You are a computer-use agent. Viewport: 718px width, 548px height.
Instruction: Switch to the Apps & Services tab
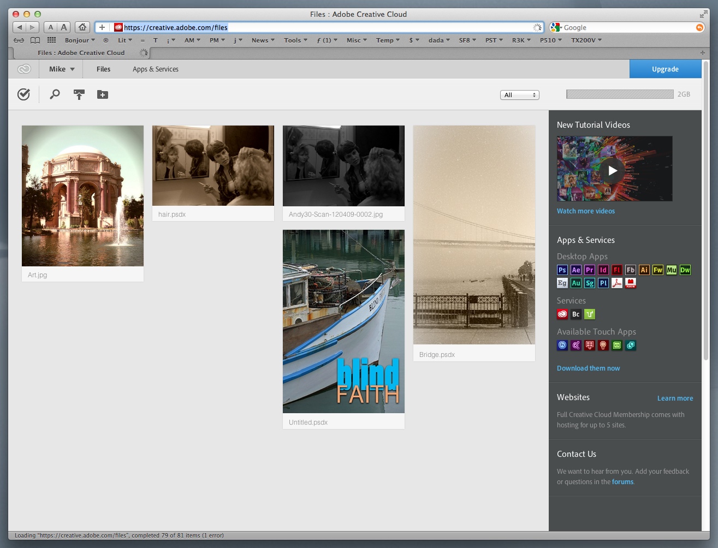point(156,69)
